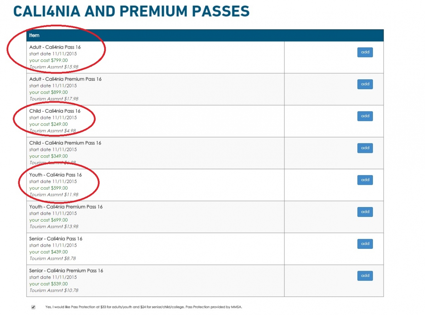Click the 'Item' column header
The width and height of the screenshot is (425, 315).
(x=34, y=35)
